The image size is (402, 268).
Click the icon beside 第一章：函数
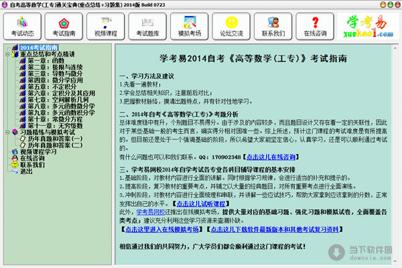point(23,60)
